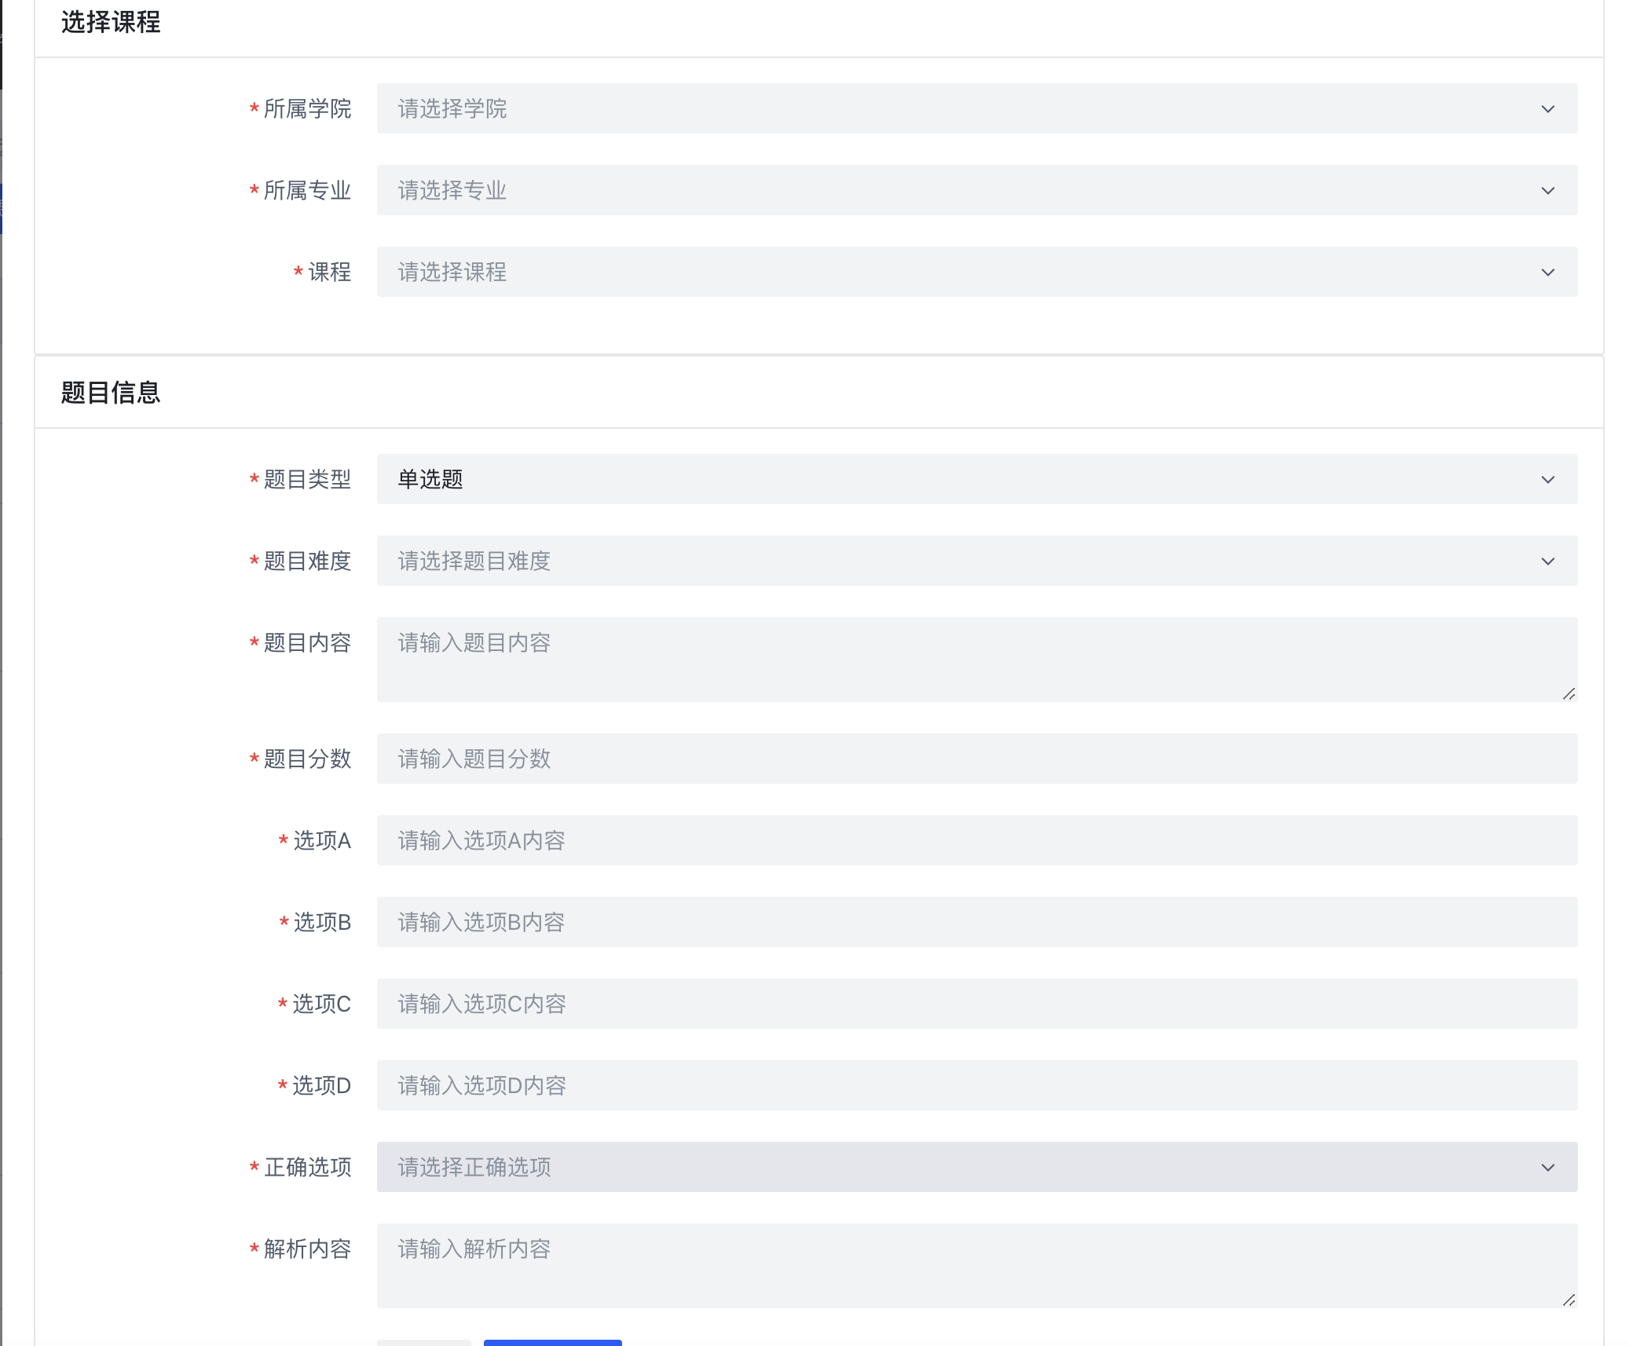Click the 请输入选项A内容 input
This screenshot has width=1629, height=1346.
977,840
